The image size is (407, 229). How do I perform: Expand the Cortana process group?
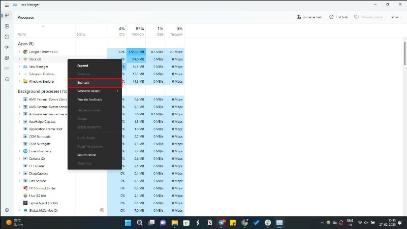pyautogui.click(x=19, y=158)
